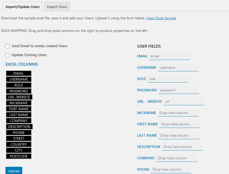Click the URL-WEBSITE excel column chip
The width and height of the screenshot is (229, 174).
click(19, 97)
